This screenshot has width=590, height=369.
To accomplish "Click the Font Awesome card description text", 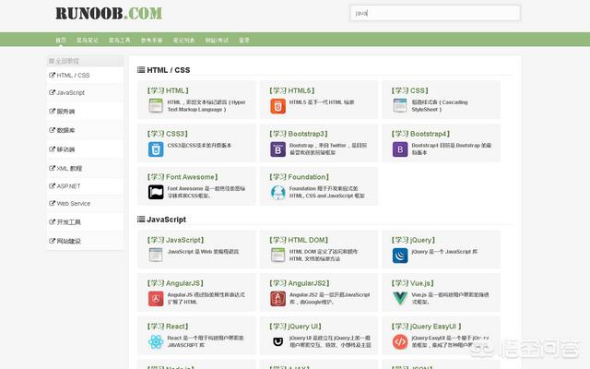I will point(206,192).
